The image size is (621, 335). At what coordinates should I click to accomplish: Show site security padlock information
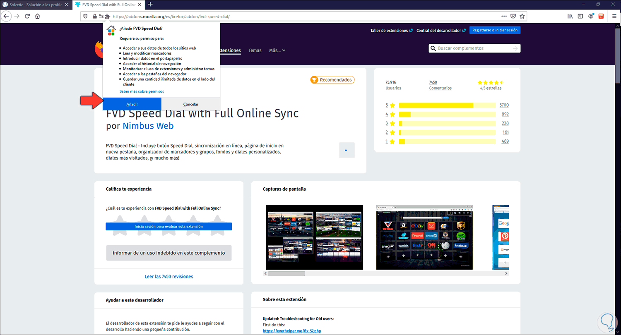click(94, 17)
